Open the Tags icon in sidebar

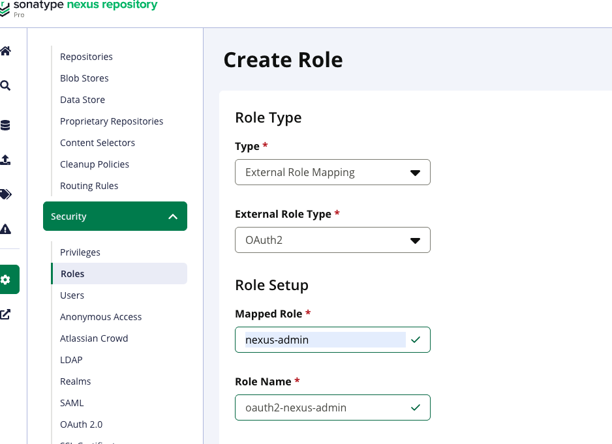pyautogui.click(x=5, y=194)
